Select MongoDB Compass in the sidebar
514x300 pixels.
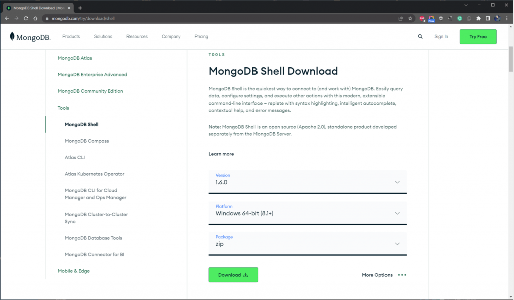(87, 141)
